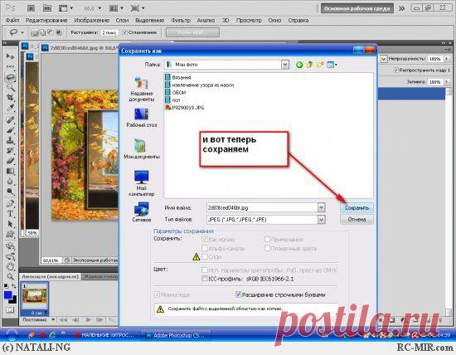Screen dimensions: 456x355
Task: Open the Фильтр menu
Action: [181, 21]
